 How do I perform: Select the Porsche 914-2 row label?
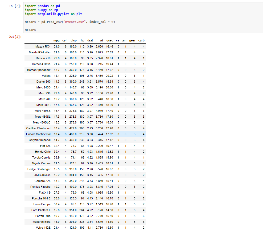click(x=41, y=198)
